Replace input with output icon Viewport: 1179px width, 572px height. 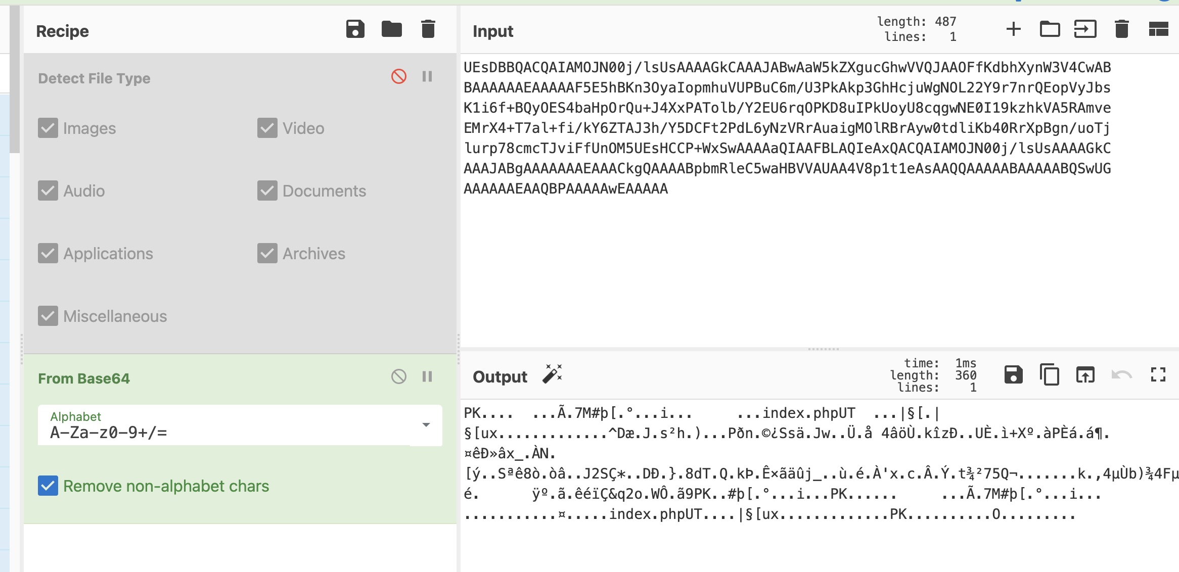(x=1085, y=375)
